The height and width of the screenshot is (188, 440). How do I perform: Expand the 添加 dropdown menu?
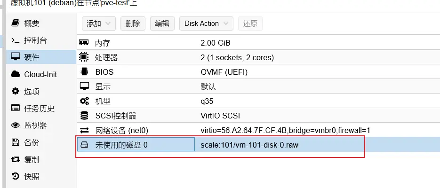(x=98, y=23)
